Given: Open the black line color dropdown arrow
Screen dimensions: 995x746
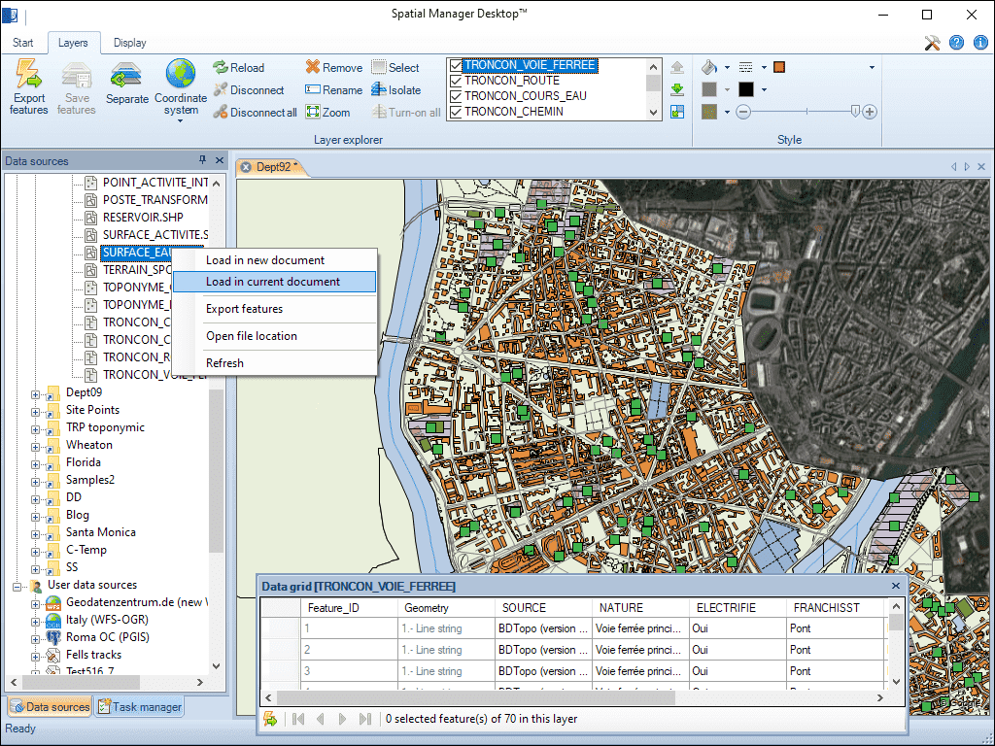Looking at the screenshot, I should [764, 89].
